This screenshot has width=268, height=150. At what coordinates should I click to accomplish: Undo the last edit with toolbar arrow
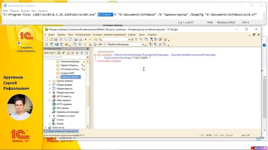(85, 40)
